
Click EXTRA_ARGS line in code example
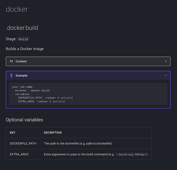tap(42, 102)
